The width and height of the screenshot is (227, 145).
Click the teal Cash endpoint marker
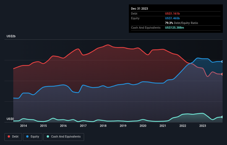pyautogui.click(x=222, y=117)
